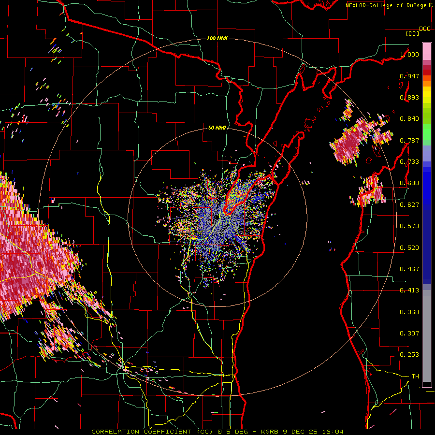Click the 0.253 legend value
The height and width of the screenshot is (435, 435).
point(409,355)
